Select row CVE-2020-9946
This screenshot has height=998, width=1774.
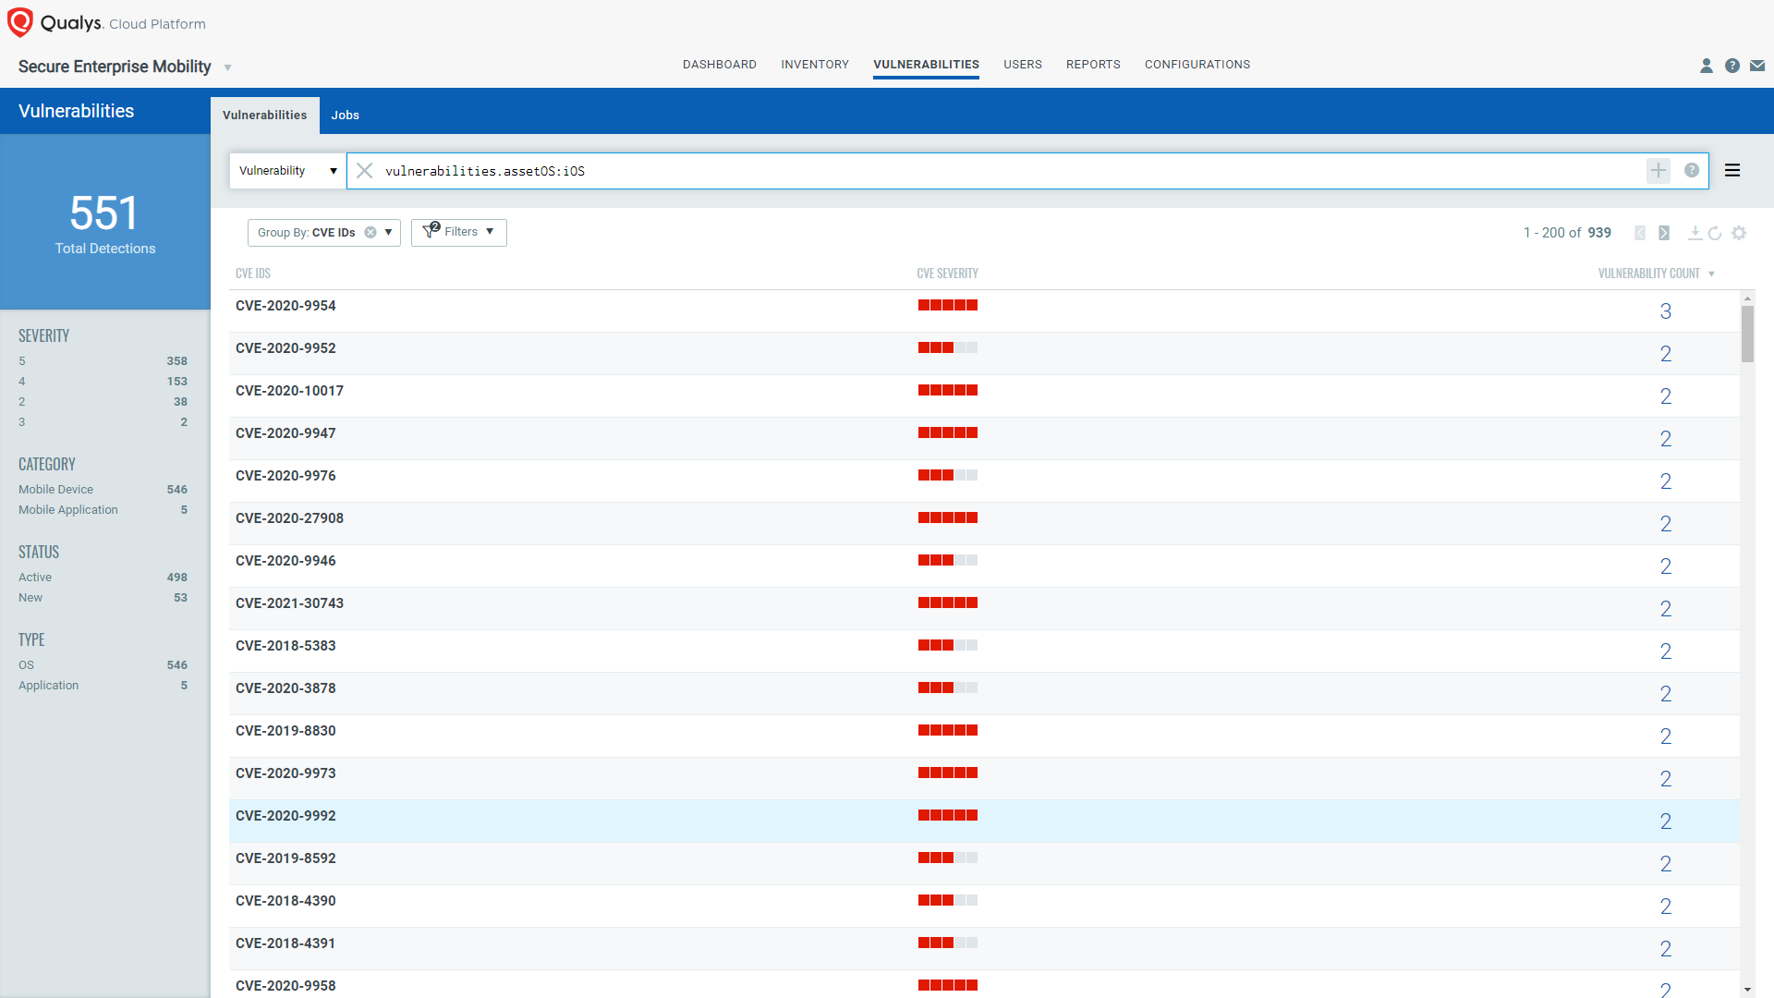[x=984, y=566]
